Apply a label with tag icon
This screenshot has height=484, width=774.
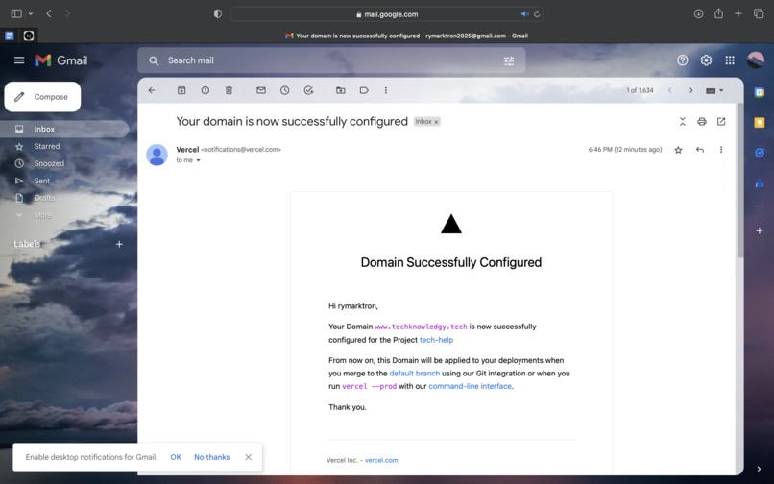point(364,90)
